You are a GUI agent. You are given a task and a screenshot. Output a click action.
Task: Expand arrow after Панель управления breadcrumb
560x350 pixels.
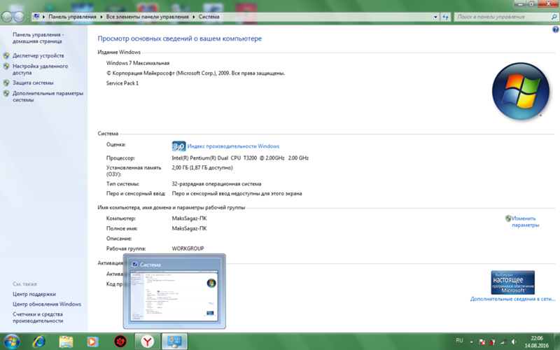point(101,17)
